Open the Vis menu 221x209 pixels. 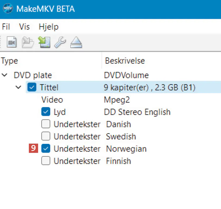(x=24, y=27)
